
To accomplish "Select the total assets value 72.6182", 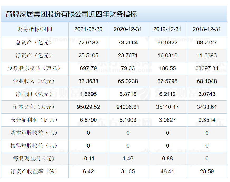I will [88, 42].
